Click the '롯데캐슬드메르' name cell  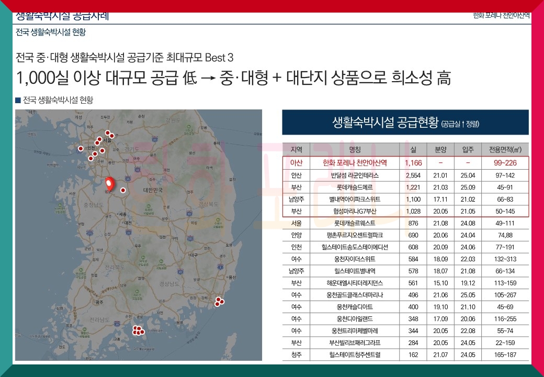click(x=355, y=187)
